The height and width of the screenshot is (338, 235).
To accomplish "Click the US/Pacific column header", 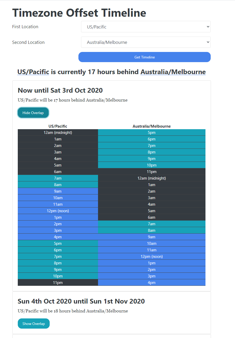I will 58,126.
